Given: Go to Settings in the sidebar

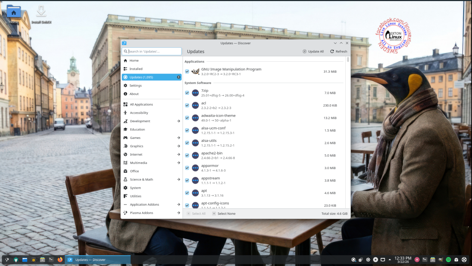Looking at the screenshot, I should [135, 85].
